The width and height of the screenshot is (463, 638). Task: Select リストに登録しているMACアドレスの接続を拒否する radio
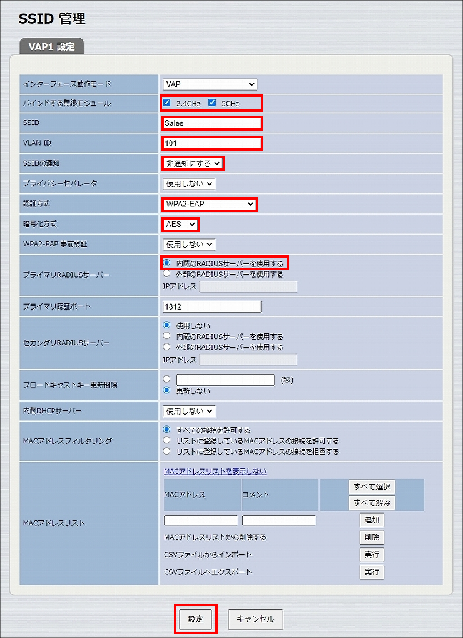[166, 451]
